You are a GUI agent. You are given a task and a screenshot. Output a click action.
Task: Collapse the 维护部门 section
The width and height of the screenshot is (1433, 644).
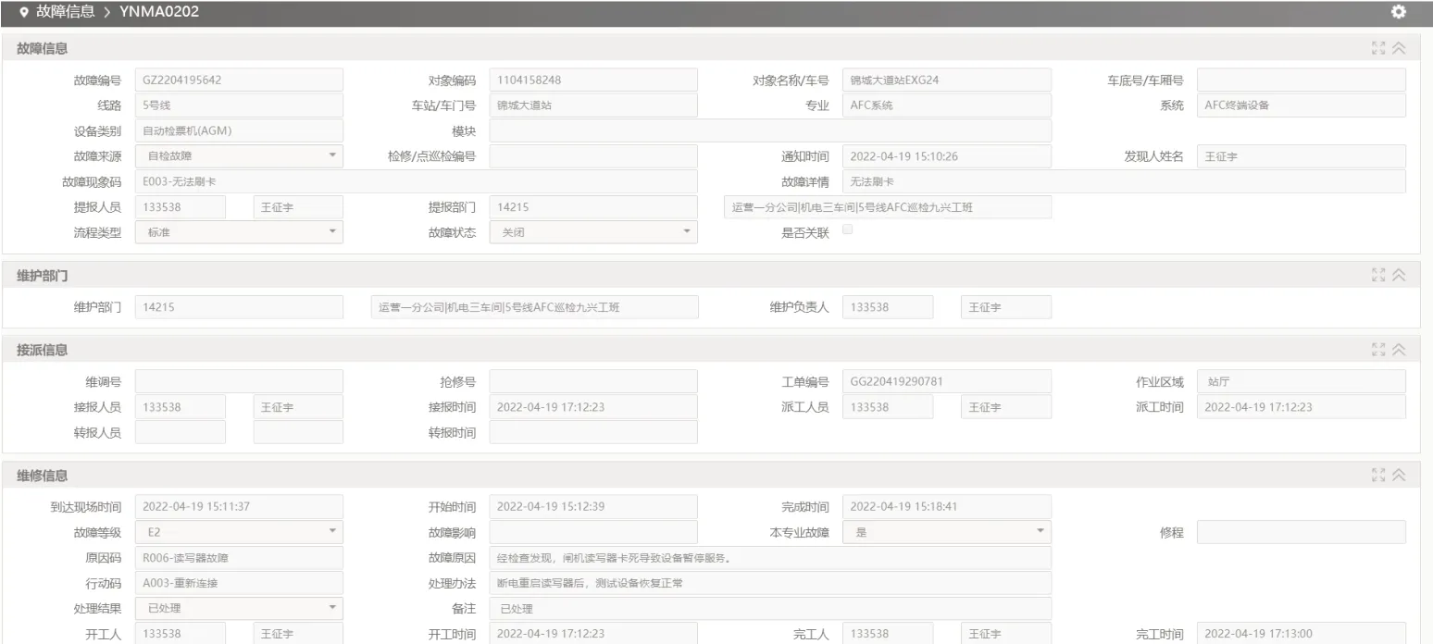pos(1399,275)
